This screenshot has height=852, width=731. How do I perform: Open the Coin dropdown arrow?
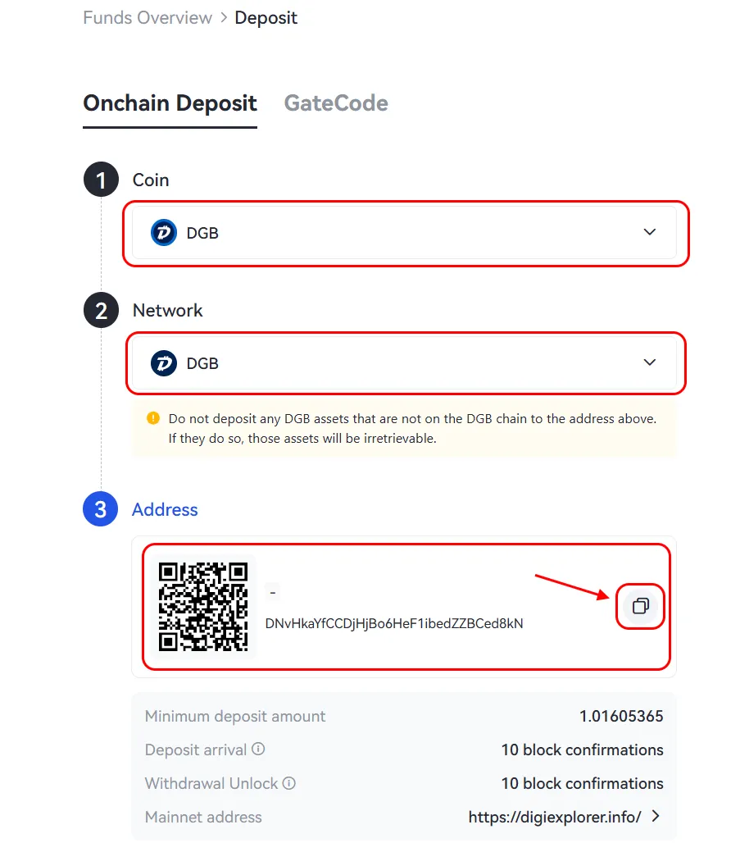point(650,232)
